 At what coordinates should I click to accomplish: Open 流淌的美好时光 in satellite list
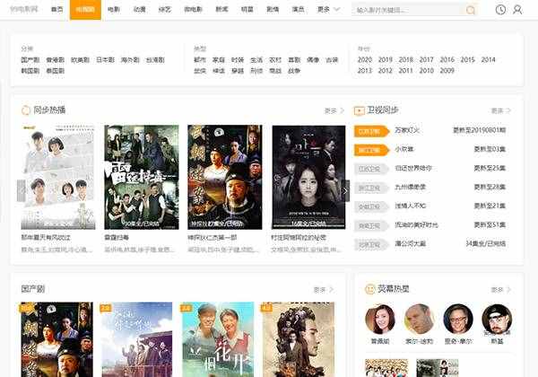416,225
